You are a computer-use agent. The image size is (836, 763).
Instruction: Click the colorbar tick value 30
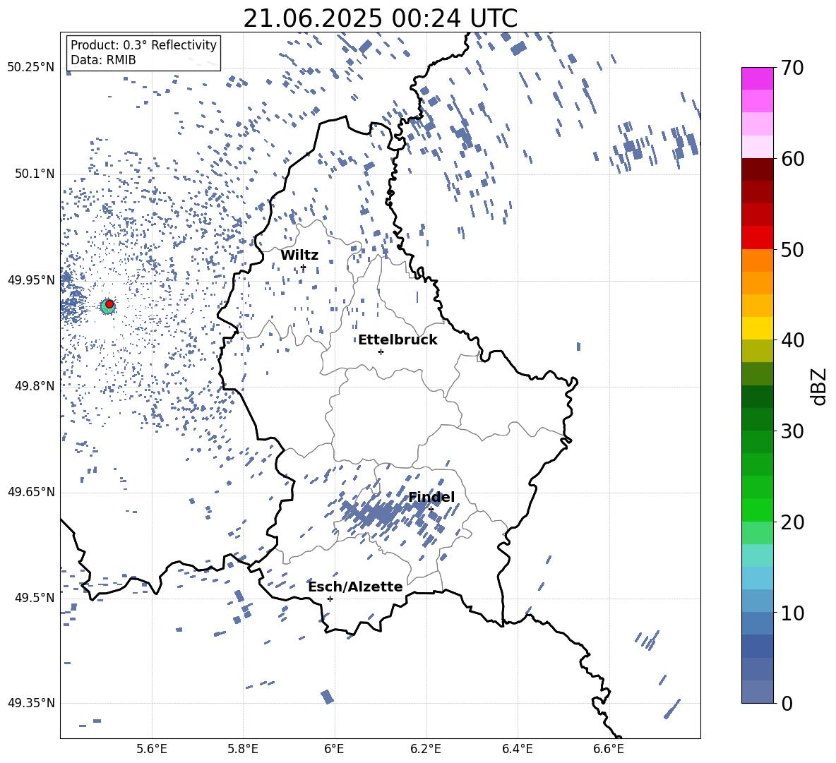point(792,431)
